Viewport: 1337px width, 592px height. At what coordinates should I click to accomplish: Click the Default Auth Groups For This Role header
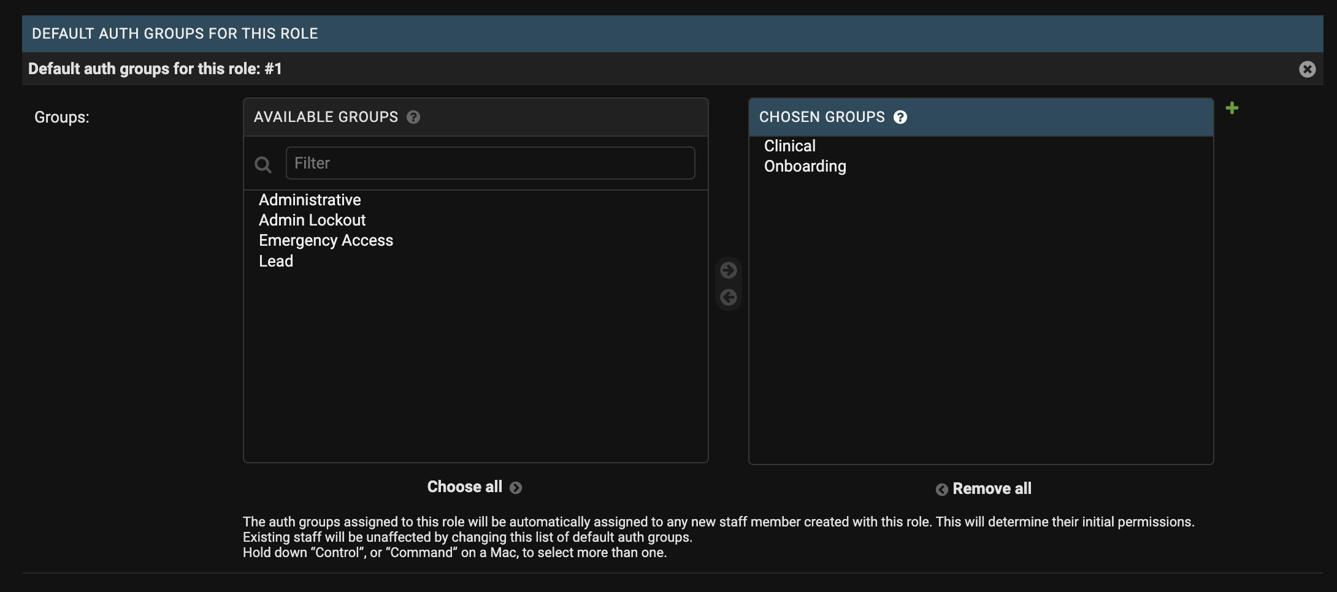tap(175, 34)
